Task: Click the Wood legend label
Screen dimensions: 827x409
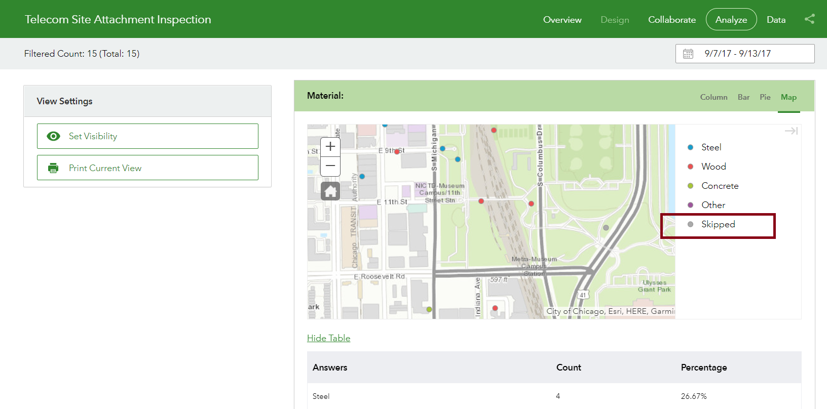Action: [713, 167]
